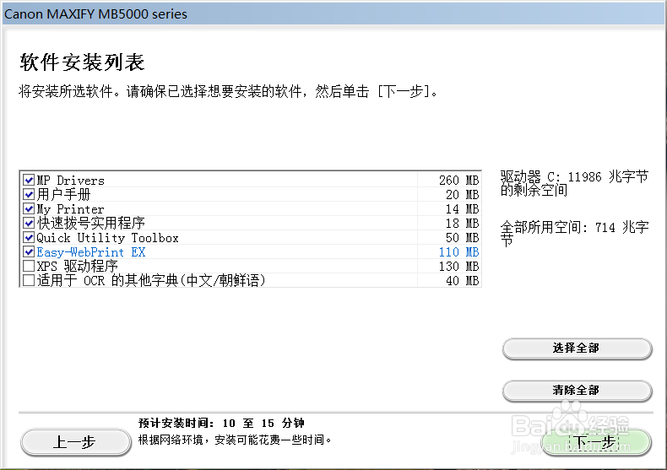Image resolution: width=667 pixels, height=470 pixels.
Task: Click the 驱动器 C: 剩余空间 text
Action: click(575, 183)
